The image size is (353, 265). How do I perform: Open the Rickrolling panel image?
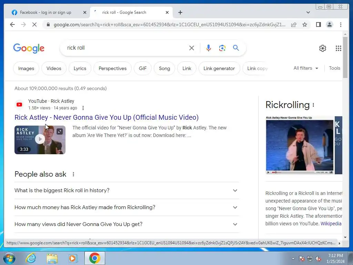300,145
